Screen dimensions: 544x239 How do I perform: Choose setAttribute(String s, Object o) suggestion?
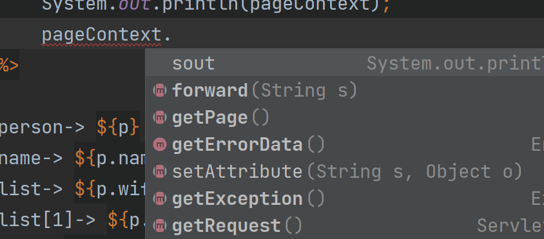(x=344, y=172)
